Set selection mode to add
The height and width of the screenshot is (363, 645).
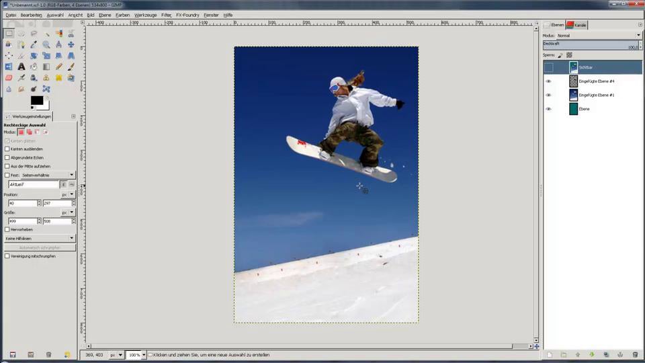pos(29,132)
